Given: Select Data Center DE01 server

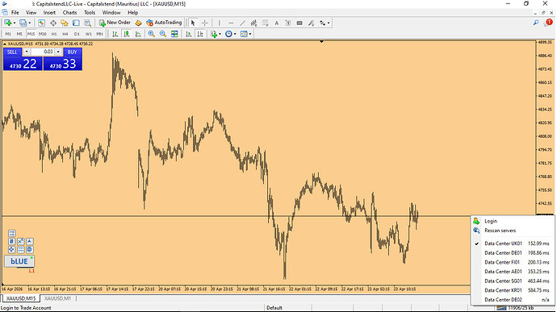Looking at the screenshot, I should click(x=513, y=253).
